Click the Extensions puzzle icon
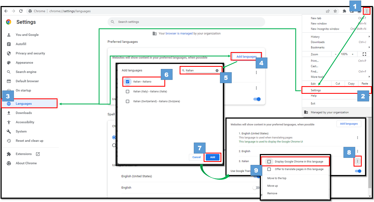This screenshot has width=374, height=202. click(x=344, y=11)
